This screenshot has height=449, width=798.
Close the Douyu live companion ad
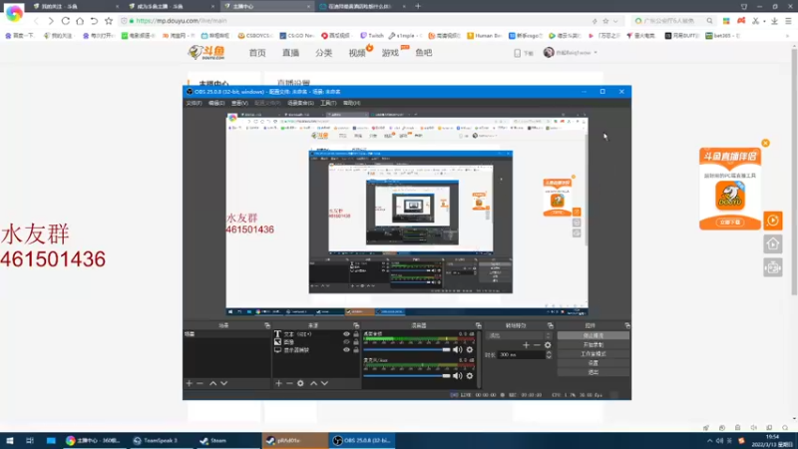coord(765,143)
